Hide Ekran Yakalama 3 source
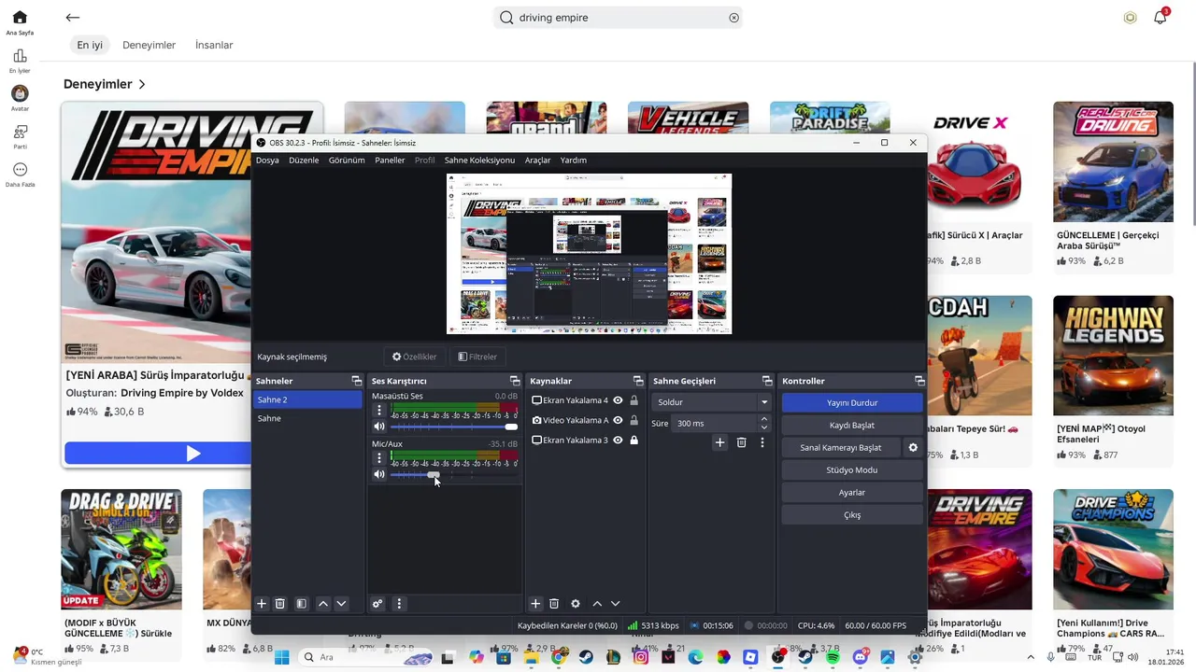 [618, 441]
